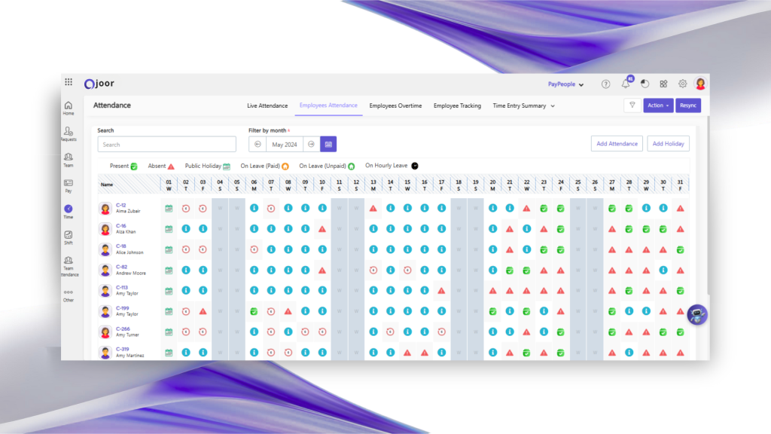
Task: Click the filter funnel button
Action: click(x=632, y=105)
